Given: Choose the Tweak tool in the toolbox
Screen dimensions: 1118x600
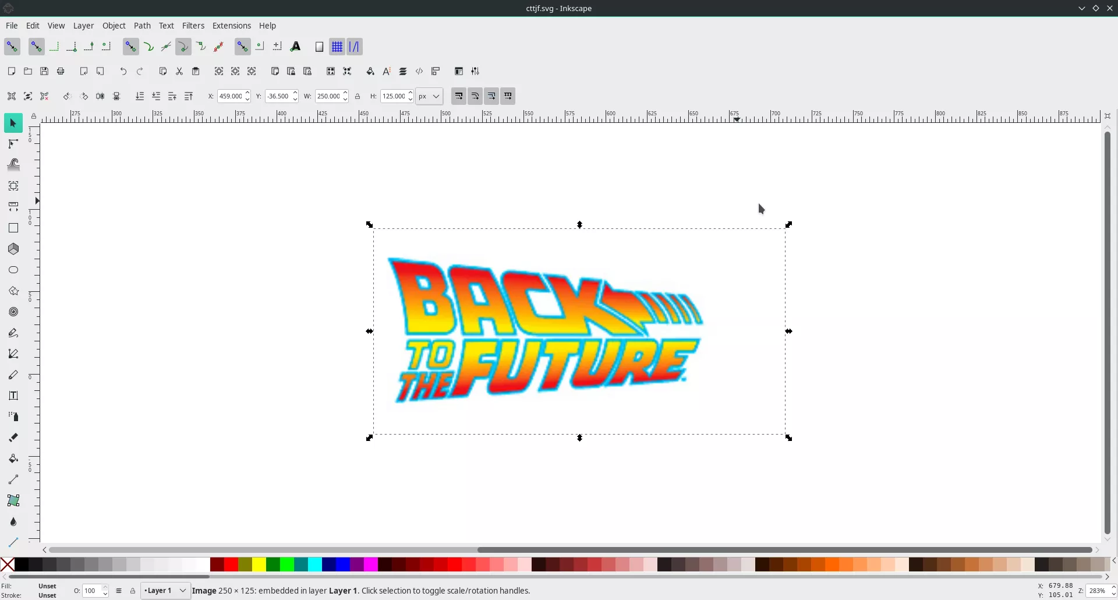Looking at the screenshot, I should [x=13, y=165].
